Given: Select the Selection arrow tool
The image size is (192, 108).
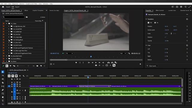Looking at the screenshot, I should coord(3,72).
